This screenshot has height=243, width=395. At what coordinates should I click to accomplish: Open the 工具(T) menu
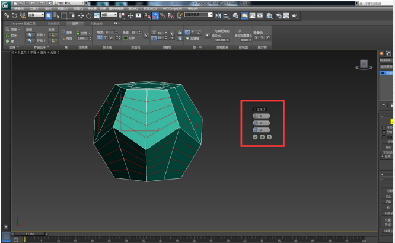[34, 8]
